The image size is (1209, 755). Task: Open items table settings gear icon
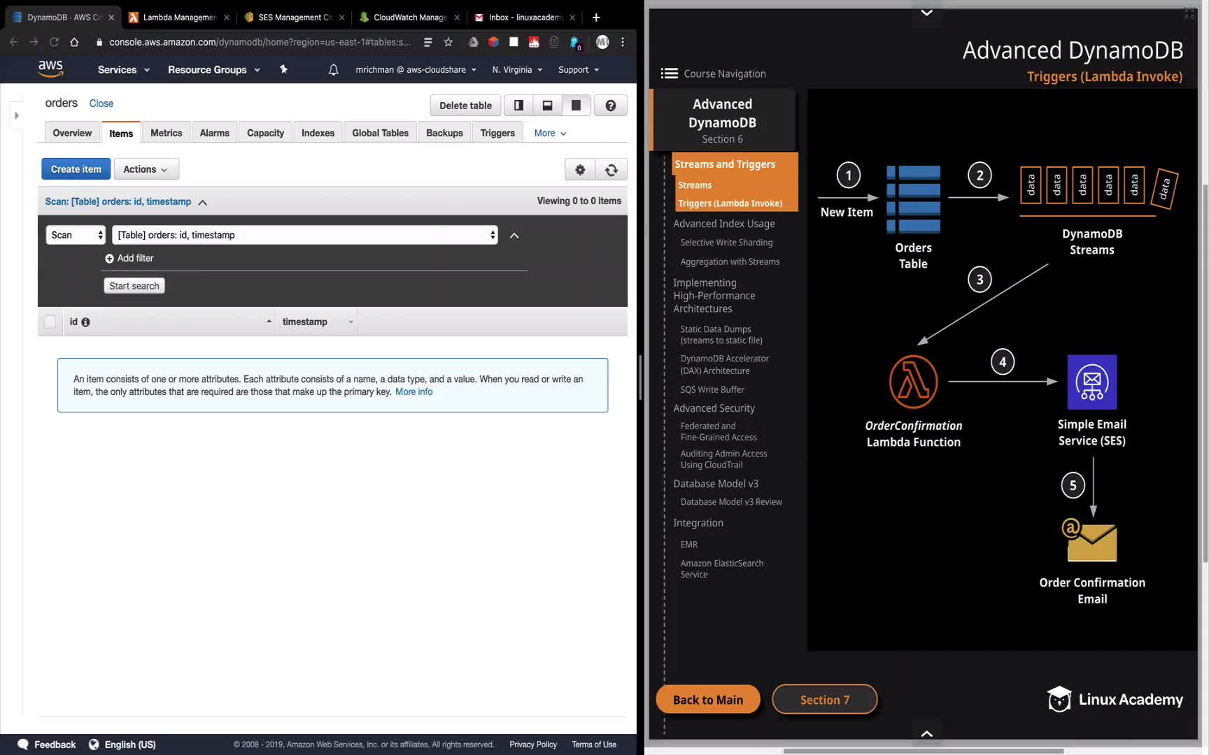tap(580, 169)
